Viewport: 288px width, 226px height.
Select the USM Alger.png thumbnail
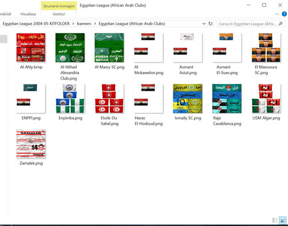coord(266,98)
